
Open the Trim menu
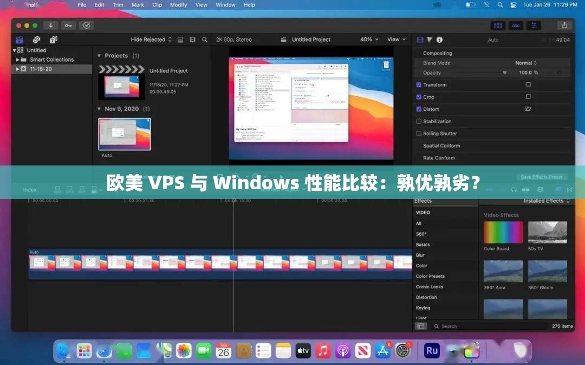click(118, 5)
